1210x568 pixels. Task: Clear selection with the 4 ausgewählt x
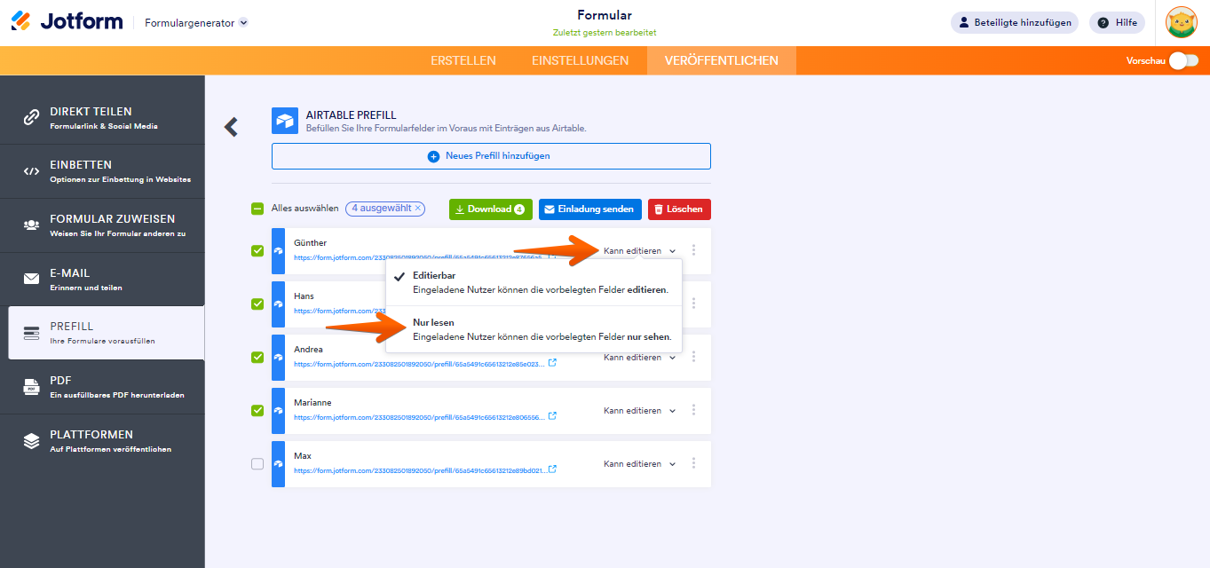[x=419, y=209]
